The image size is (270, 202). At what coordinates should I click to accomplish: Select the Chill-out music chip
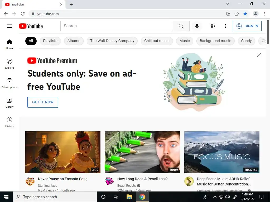point(157,41)
